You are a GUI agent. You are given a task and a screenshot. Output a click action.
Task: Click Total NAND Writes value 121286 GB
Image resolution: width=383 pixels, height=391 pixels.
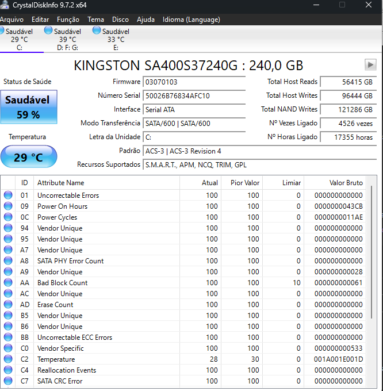[x=348, y=109]
